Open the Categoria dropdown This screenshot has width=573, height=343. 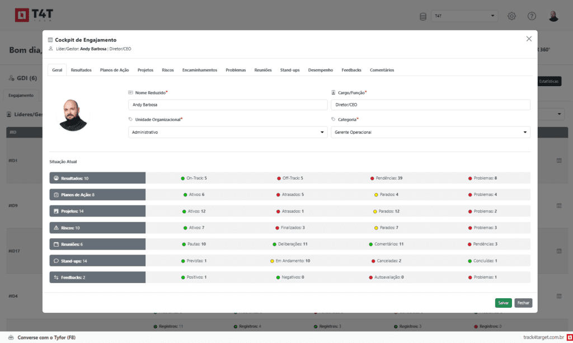coord(430,132)
